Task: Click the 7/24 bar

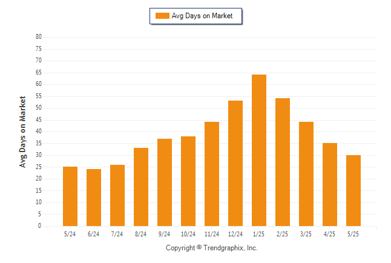Action: coord(117,195)
